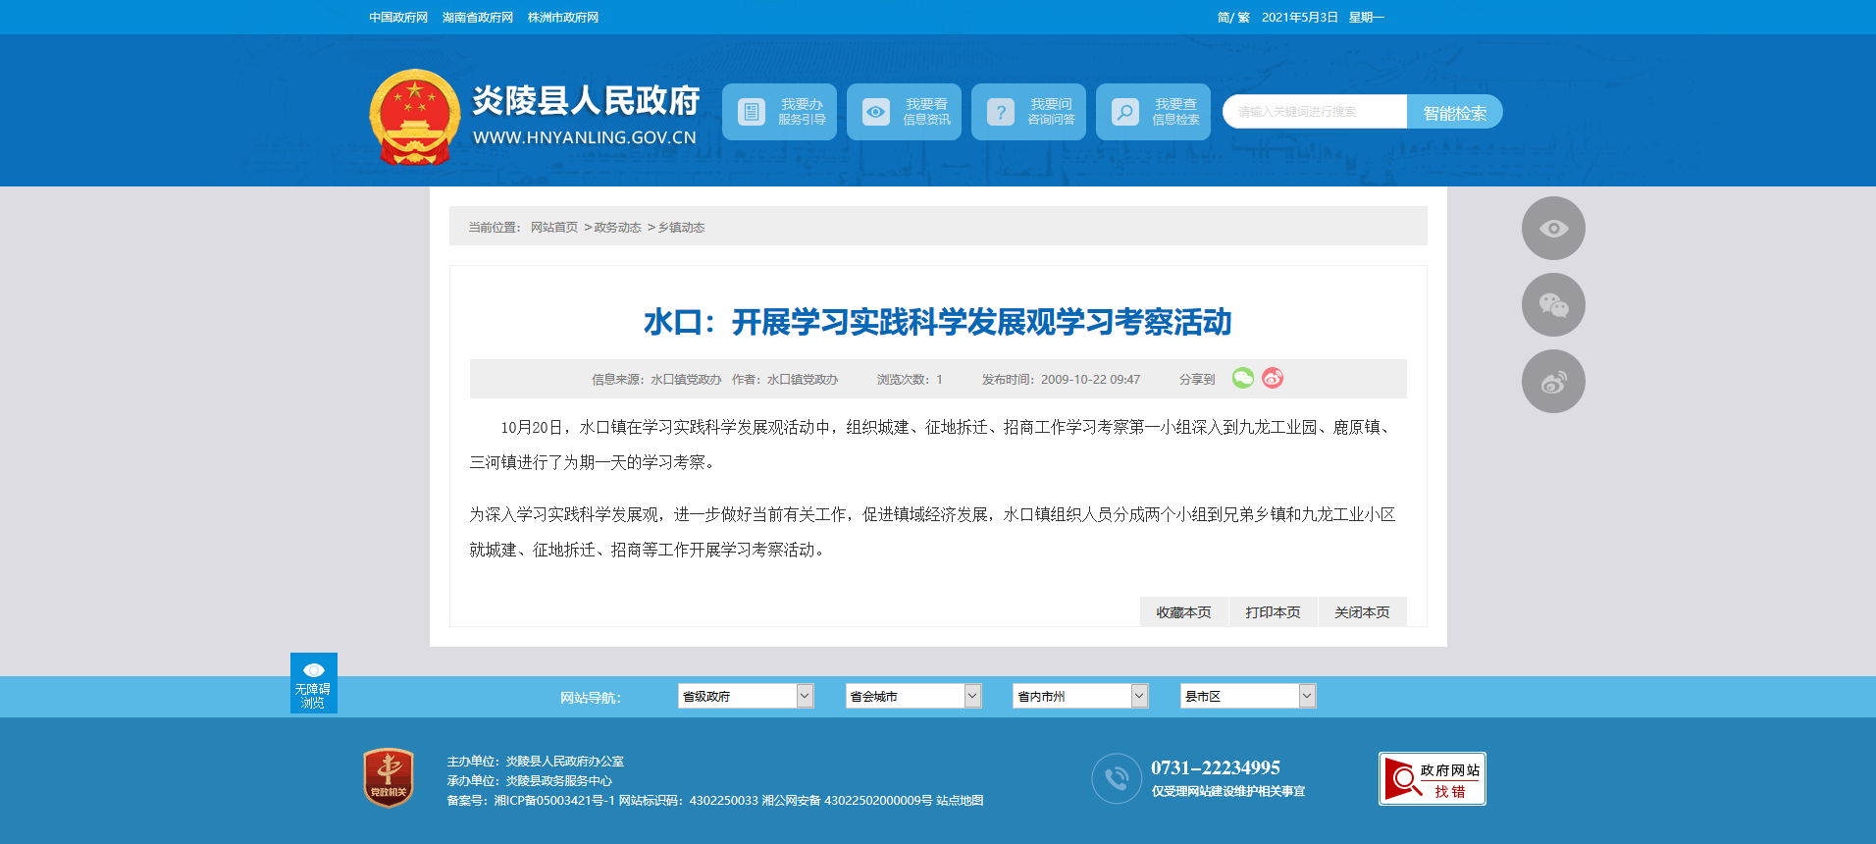Image resolution: width=1876 pixels, height=844 pixels.
Task: Expand the 省级政府 dropdown
Action: click(x=745, y=696)
